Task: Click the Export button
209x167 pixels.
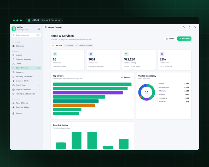Action: (x=170, y=39)
